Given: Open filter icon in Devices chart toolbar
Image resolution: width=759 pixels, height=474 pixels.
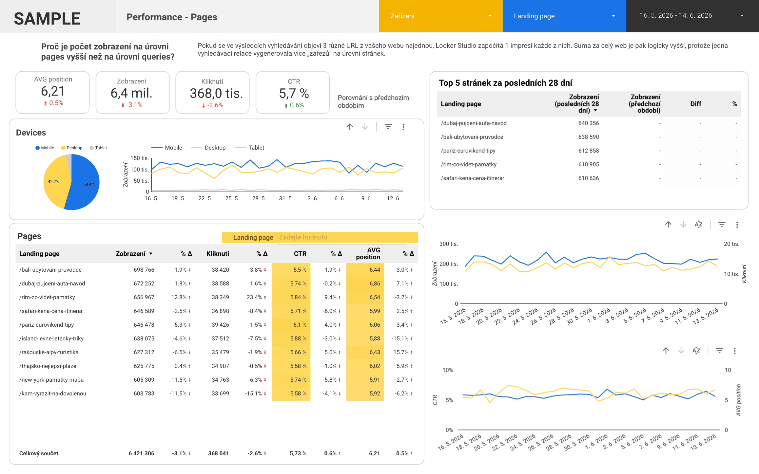Looking at the screenshot, I should click(x=388, y=127).
